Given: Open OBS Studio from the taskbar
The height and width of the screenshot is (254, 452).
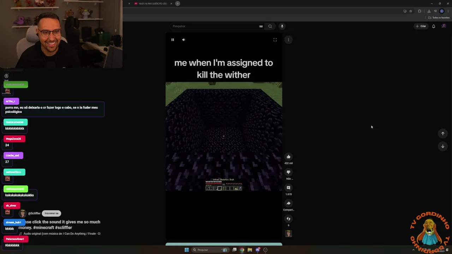Looking at the screenshot, I should click(266, 250).
